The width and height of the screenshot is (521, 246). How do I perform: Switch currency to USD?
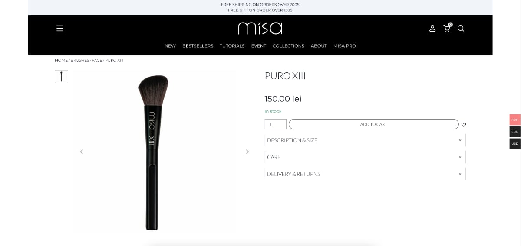[x=515, y=144]
